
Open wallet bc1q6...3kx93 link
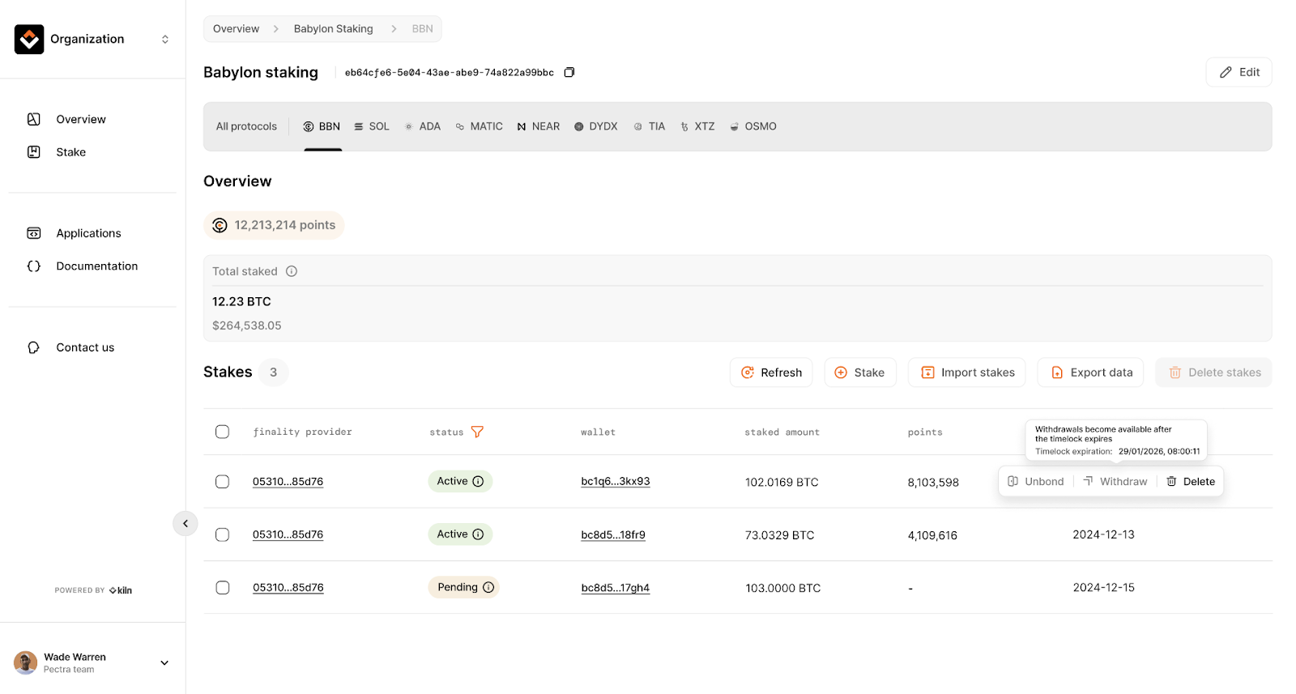coord(616,481)
